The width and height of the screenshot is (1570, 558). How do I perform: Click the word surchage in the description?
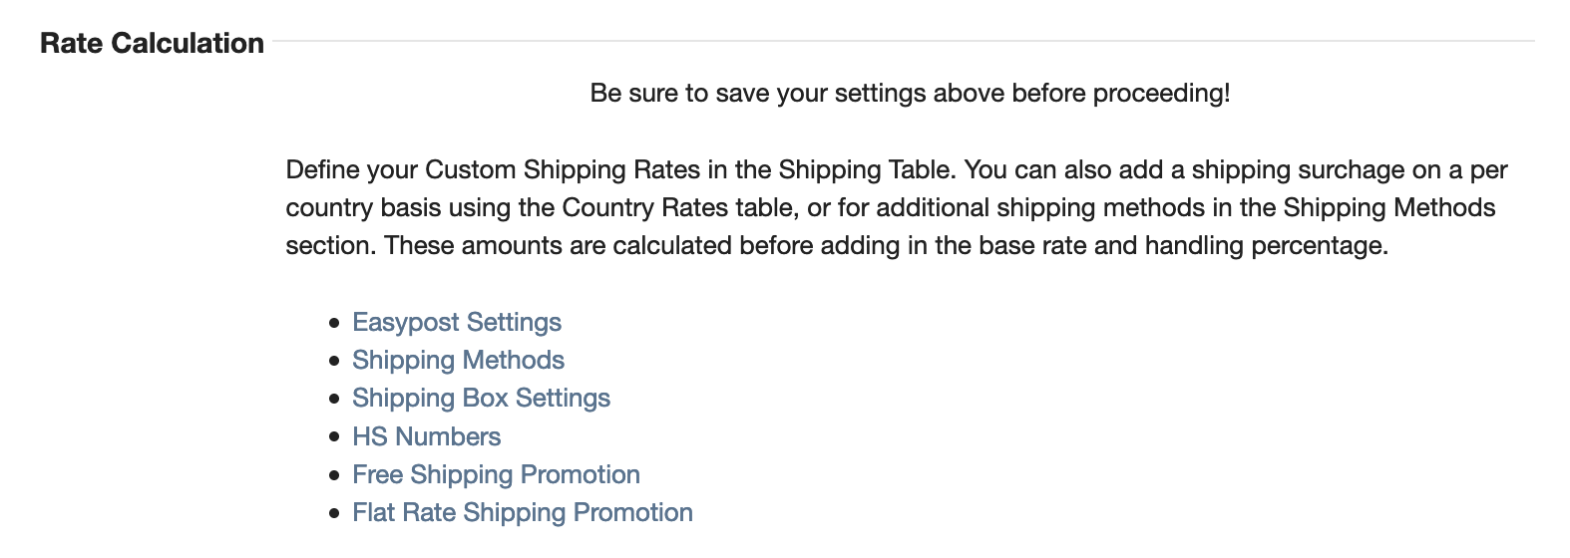[1352, 170]
